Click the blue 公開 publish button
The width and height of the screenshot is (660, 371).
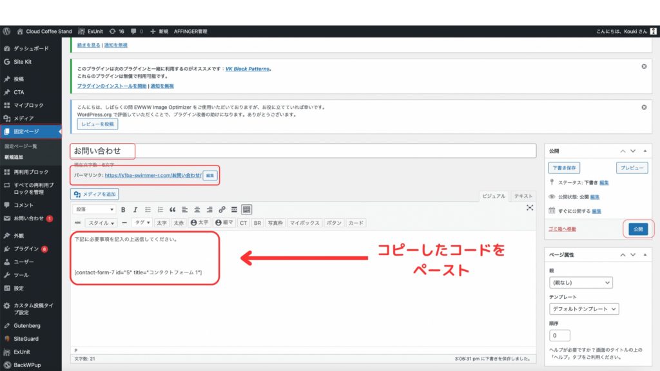(x=638, y=229)
